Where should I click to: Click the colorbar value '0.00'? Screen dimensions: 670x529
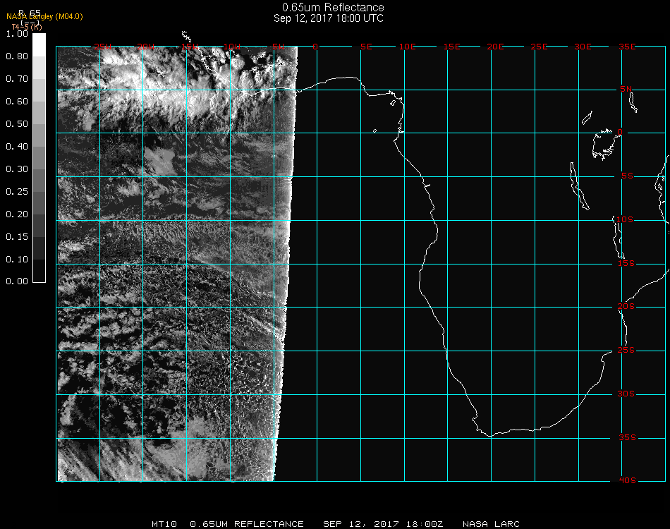[17, 281]
